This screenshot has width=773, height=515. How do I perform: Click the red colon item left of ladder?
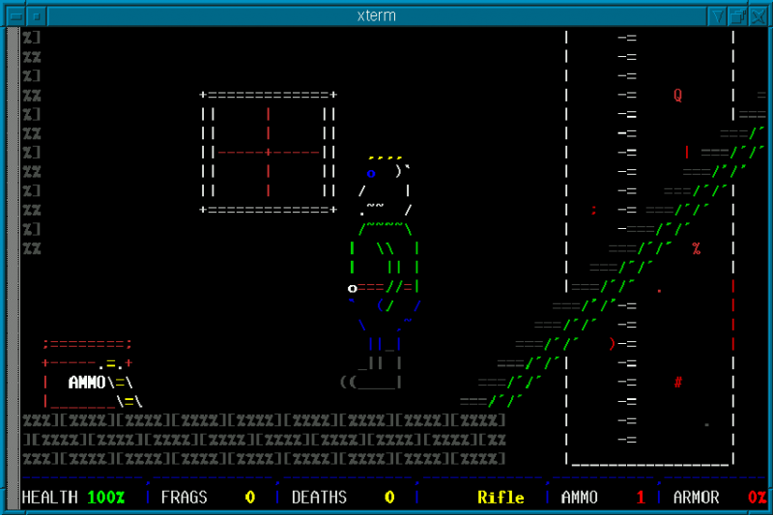[x=593, y=211]
